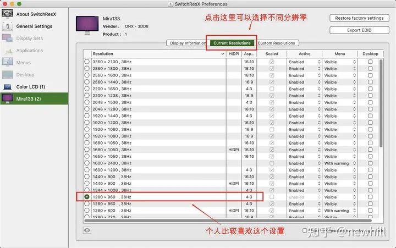The width and height of the screenshot is (396, 248).
Task: Select radio for 1280 × 800, 38Hz
Action: click(x=87, y=211)
